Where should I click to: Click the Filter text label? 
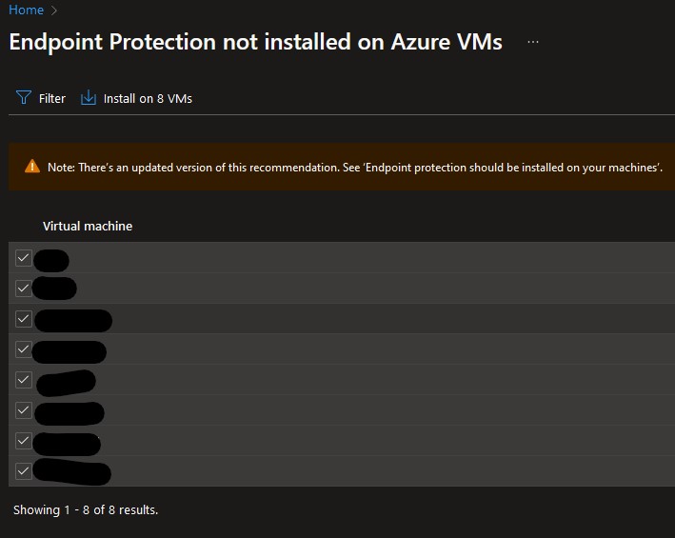(x=52, y=98)
